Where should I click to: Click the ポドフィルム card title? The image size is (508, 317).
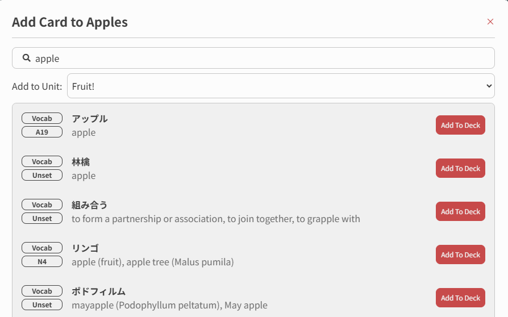coord(98,291)
